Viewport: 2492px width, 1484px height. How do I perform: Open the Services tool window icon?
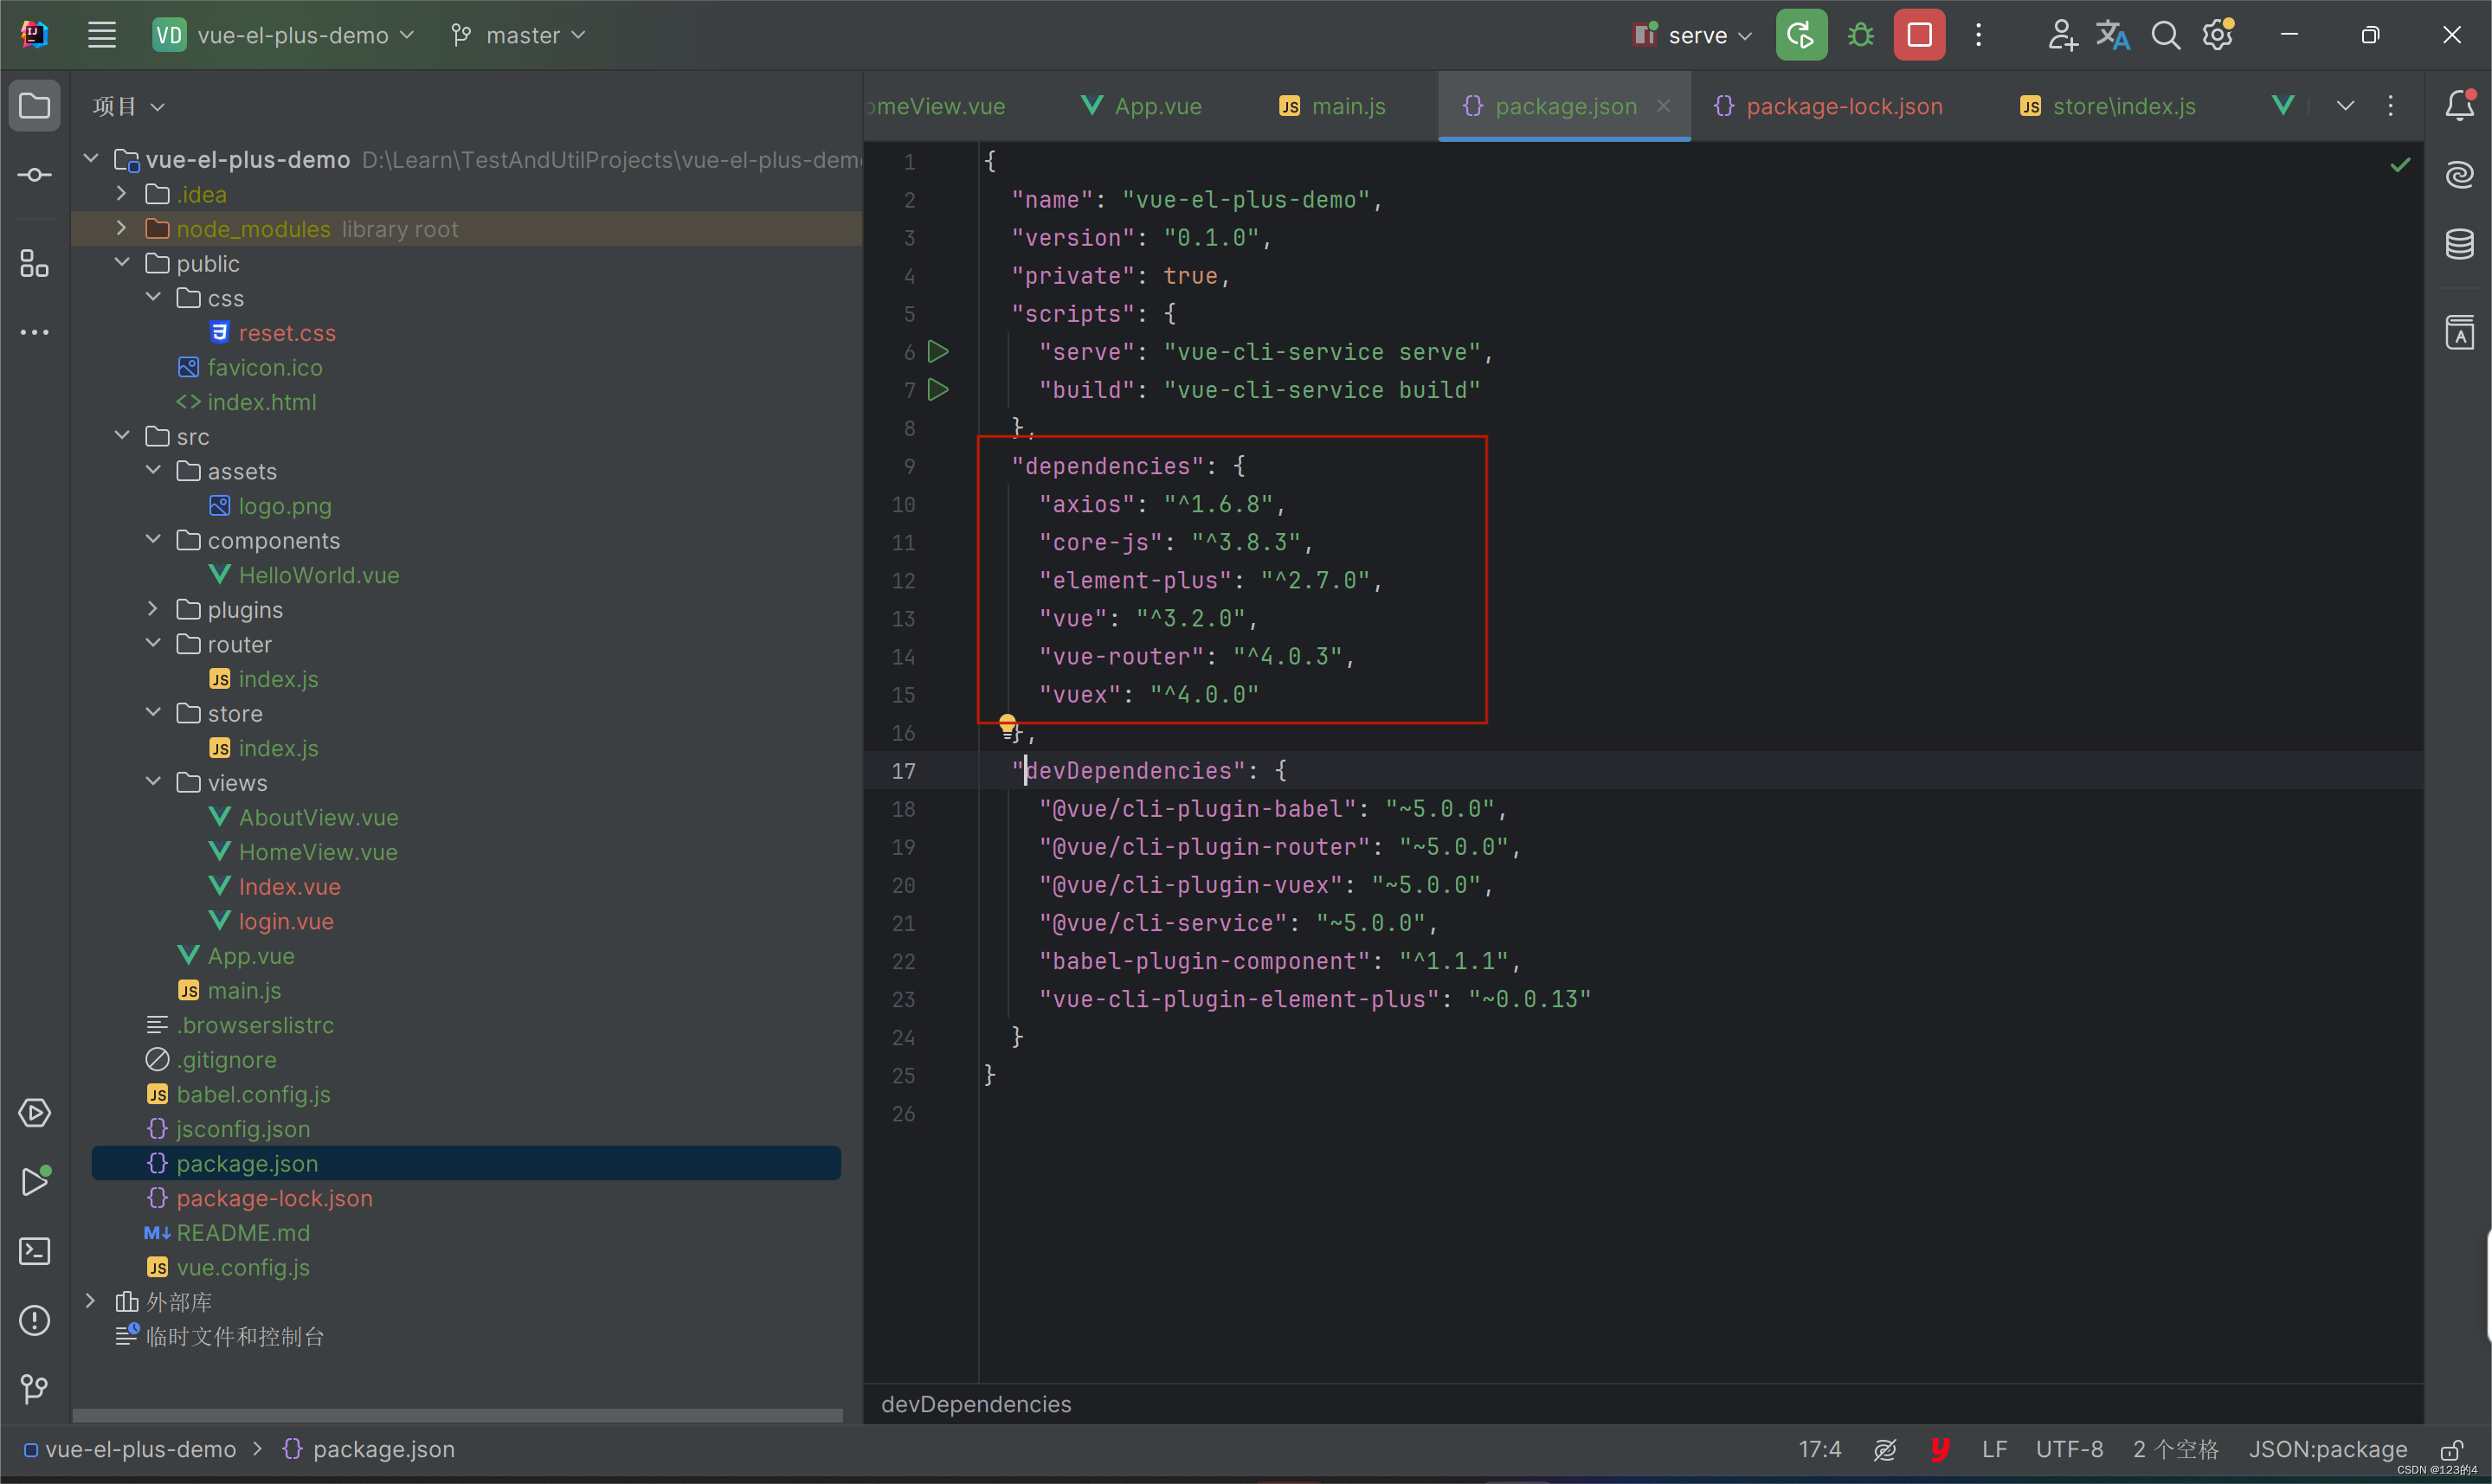click(x=34, y=1112)
